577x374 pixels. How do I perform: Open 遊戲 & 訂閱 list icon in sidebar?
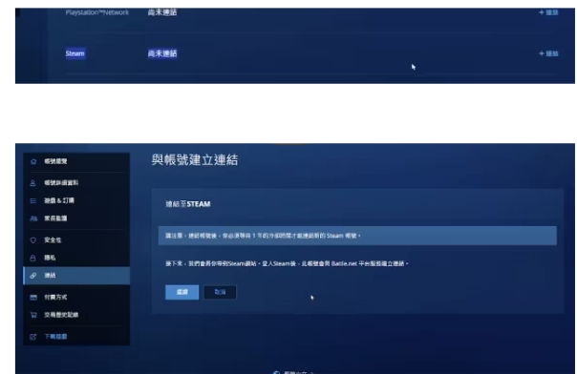pos(33,200)
